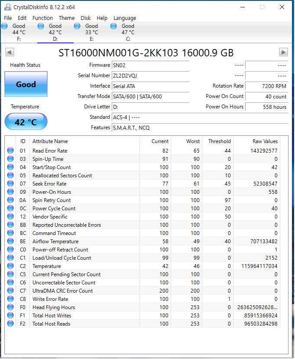Click the Interface Serial ATA field
Viewport: 295px width, 359px height.
pyautogui.click(x=150, y=86)
